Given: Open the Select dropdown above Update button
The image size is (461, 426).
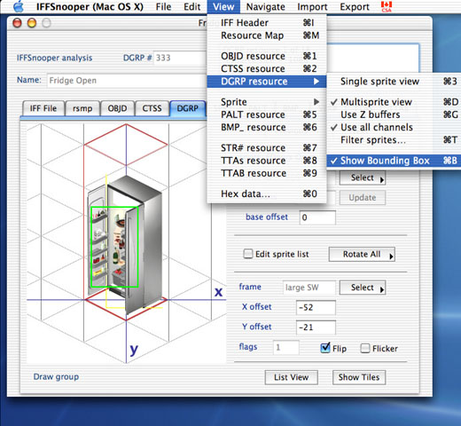Looking at the screenshot, I should [363, 177].
